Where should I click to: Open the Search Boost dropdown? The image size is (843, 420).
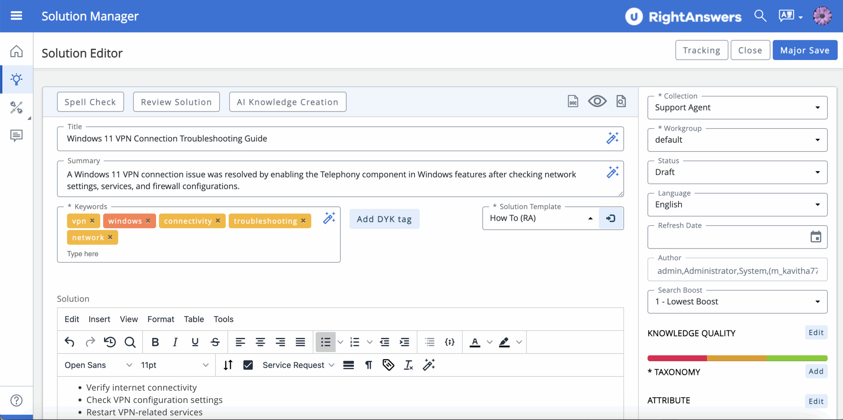[x=737, y=301]
